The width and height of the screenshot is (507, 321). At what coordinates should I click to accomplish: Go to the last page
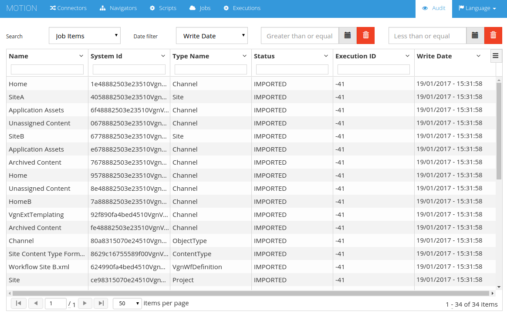[x=101, y=303]
